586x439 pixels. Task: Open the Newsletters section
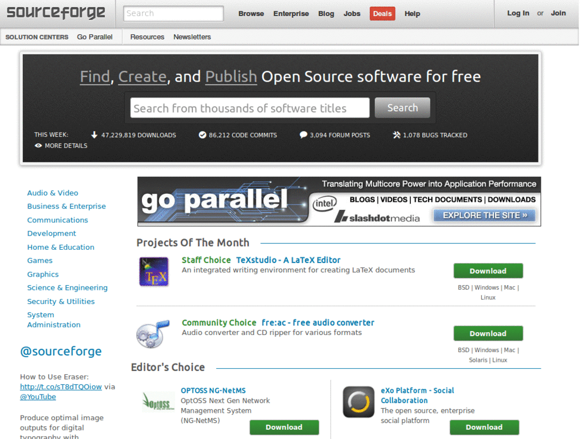[x=192, y=37]
